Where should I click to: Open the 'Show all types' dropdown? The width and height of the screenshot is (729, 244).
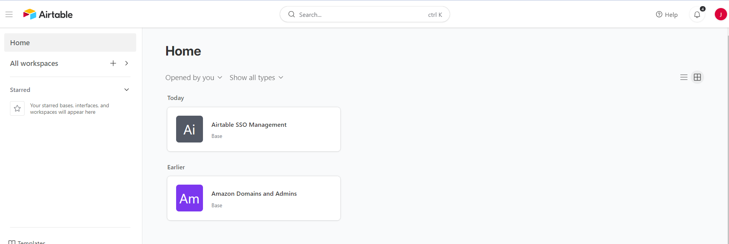pyautogui.click(x=256, y=78)
